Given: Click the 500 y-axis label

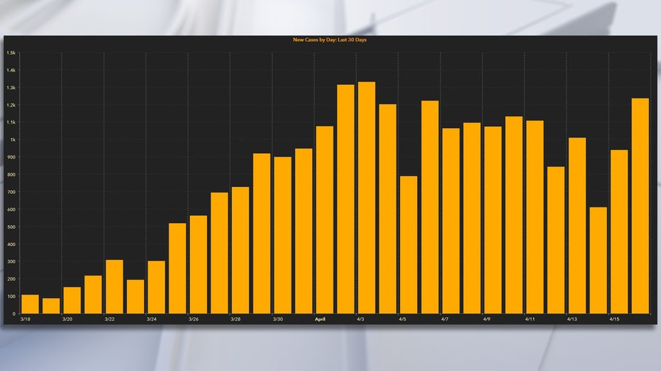Looking at the screenshot, I should [x=11, y=227].
